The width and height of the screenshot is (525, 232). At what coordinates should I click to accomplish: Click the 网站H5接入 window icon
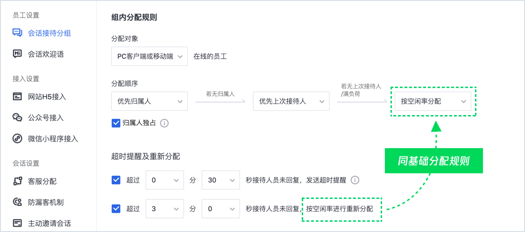pos(17,97)
